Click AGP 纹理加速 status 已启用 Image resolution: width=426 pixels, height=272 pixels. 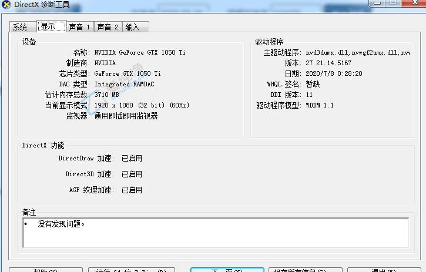pos(132,190)
